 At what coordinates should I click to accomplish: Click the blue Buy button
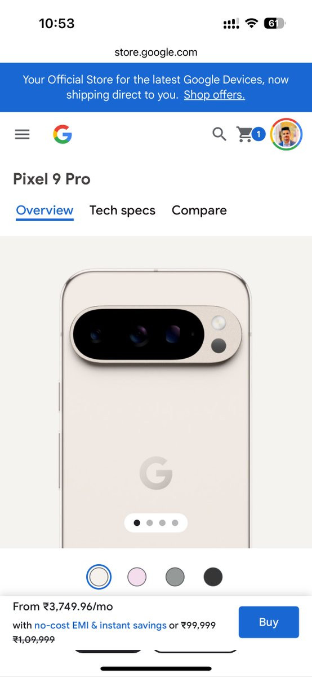click(x=269, y=622)
